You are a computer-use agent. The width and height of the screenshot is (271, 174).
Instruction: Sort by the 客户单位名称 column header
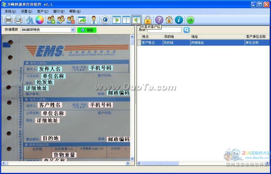[257, 37]
